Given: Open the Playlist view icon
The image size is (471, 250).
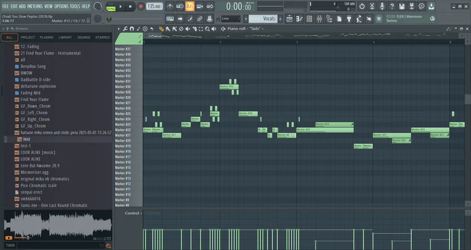Looking at the screenshot, I should point(289,19).
